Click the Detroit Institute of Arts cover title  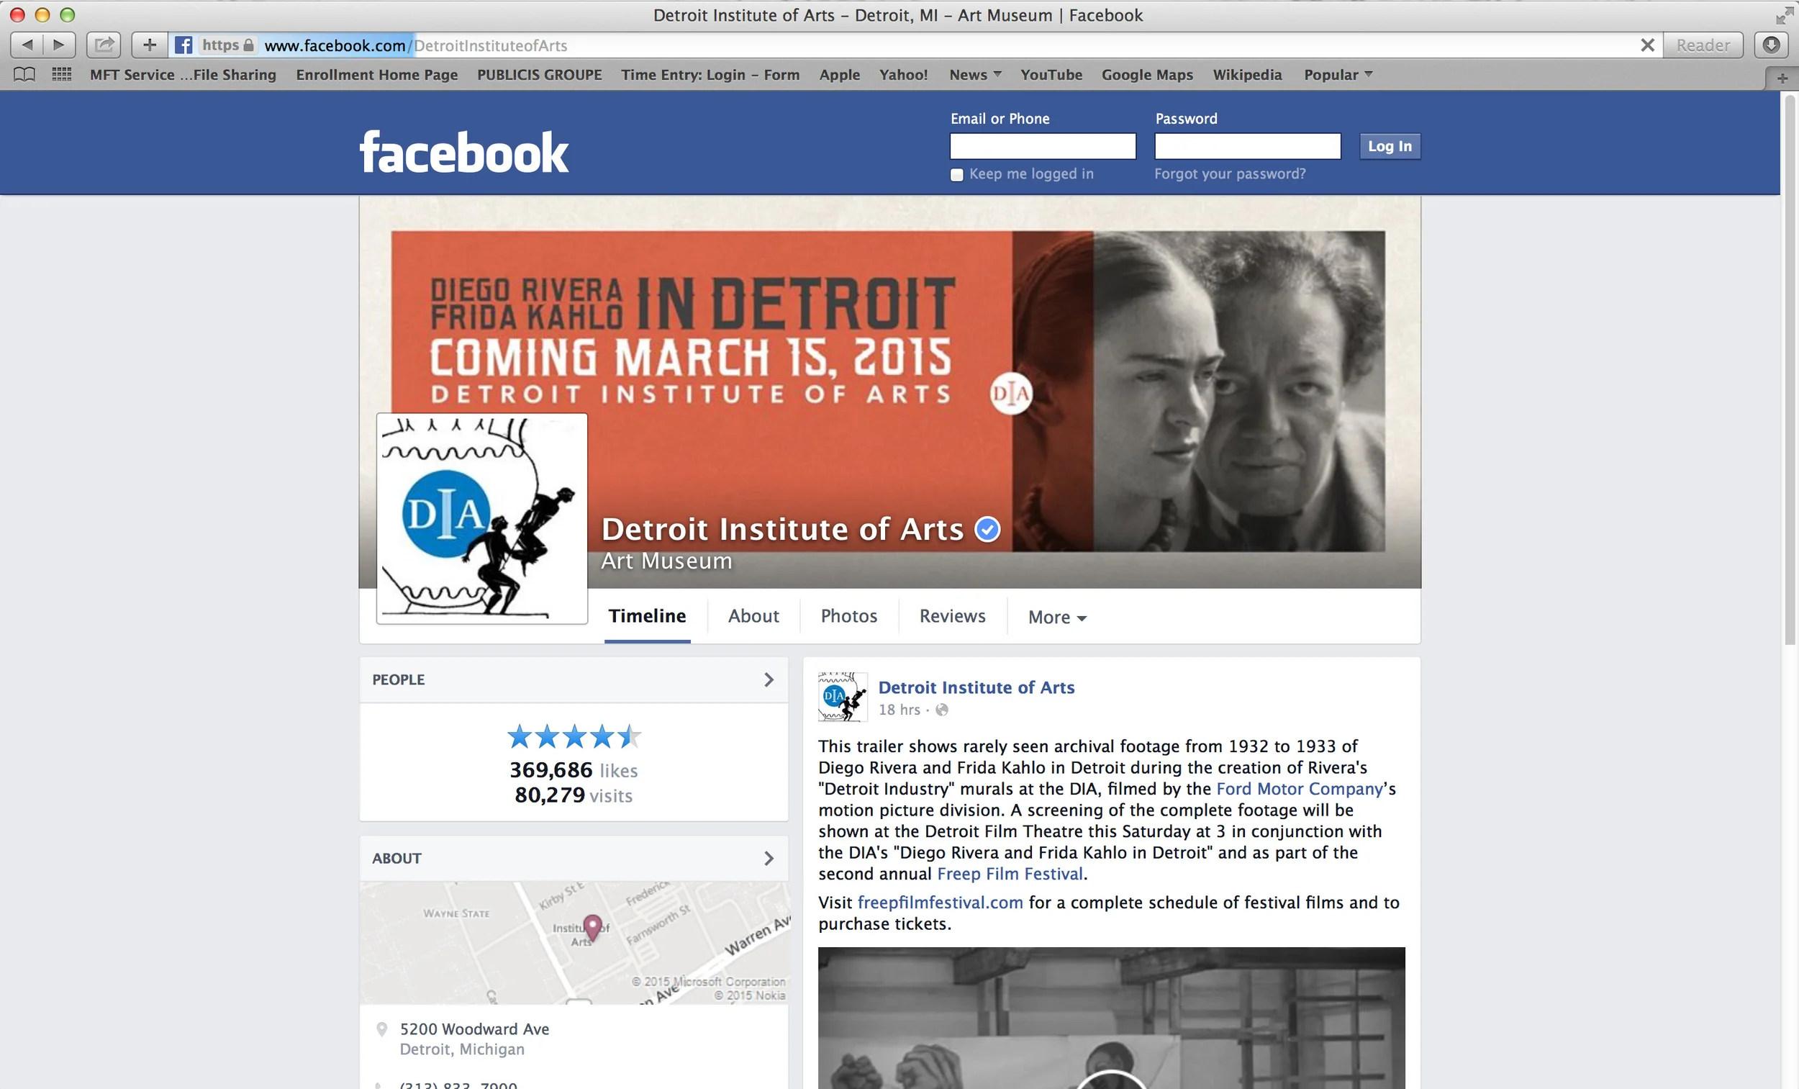pos(783,529)
